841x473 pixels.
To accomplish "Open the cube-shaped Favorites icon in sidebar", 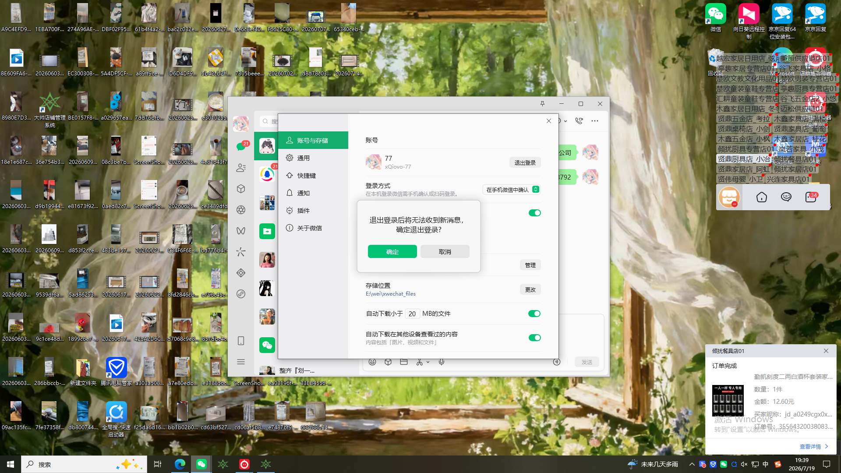I will (x=241, y=189).
